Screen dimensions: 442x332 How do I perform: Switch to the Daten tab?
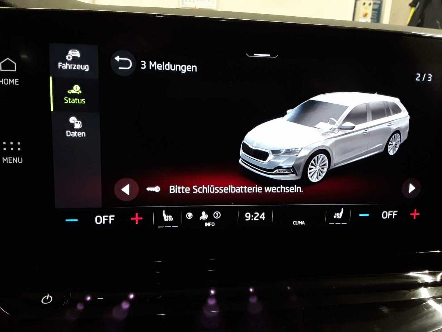(76, 127)
